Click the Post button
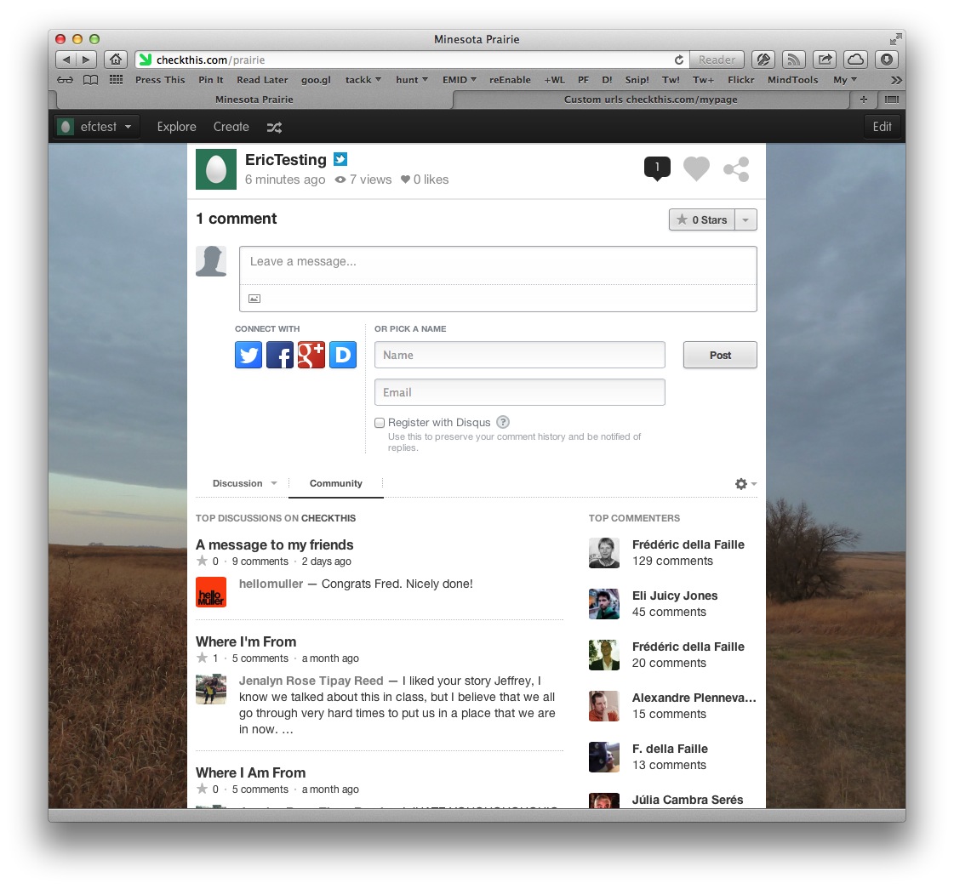 click(x=720, y=355)
